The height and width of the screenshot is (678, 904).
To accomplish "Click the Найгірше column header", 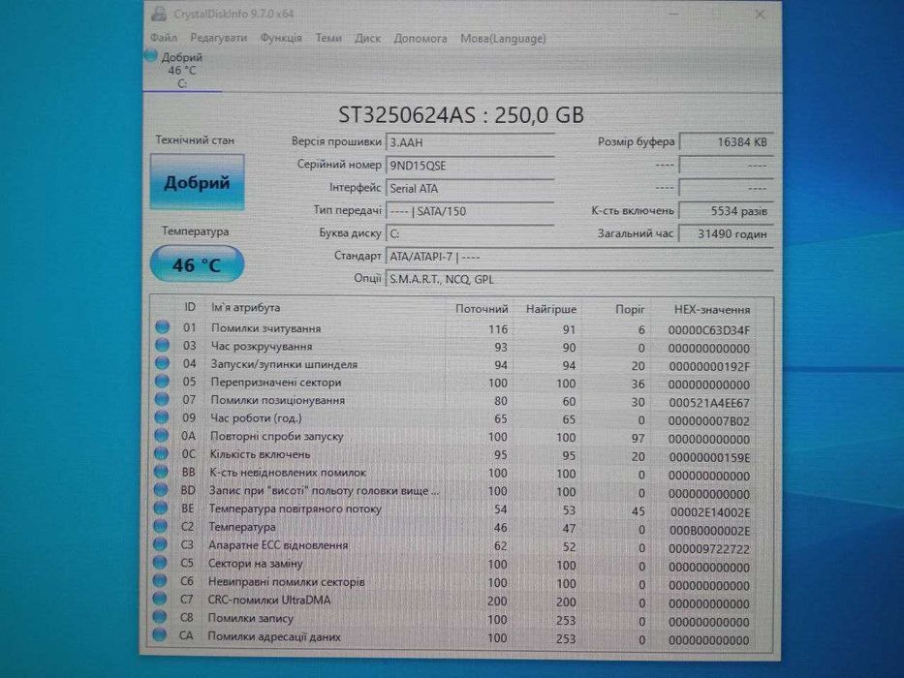I will pos(551,309).
